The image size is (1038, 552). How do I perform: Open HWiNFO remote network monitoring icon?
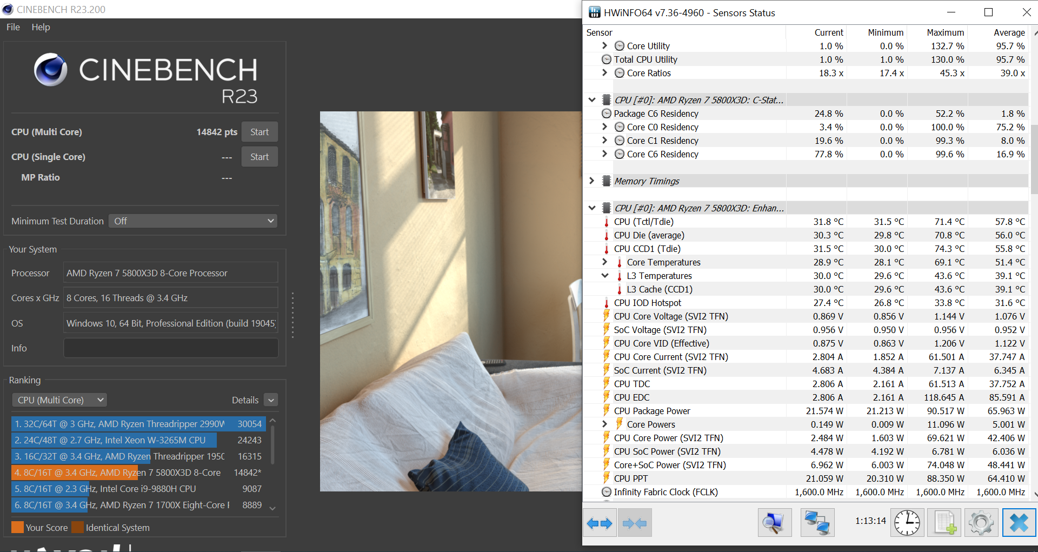pyautogui.click(x=817, y=523)
